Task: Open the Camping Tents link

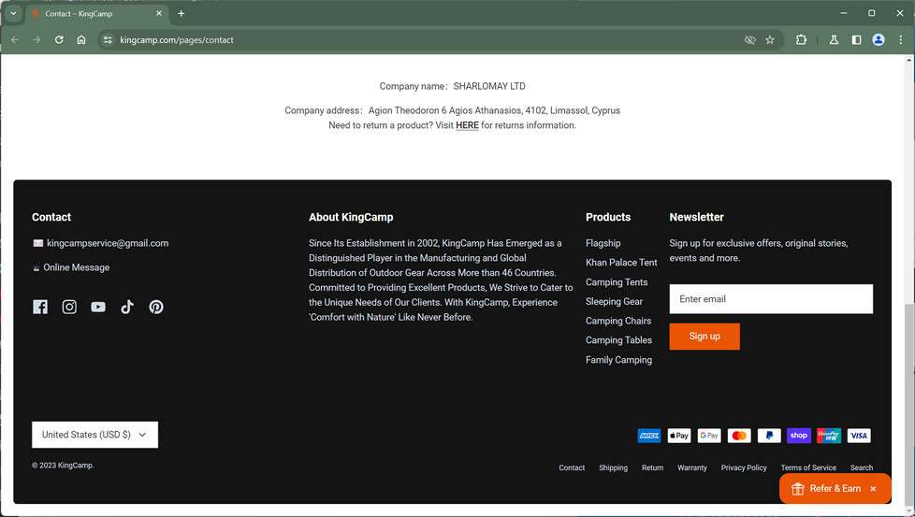Action: tap(617, 282)
